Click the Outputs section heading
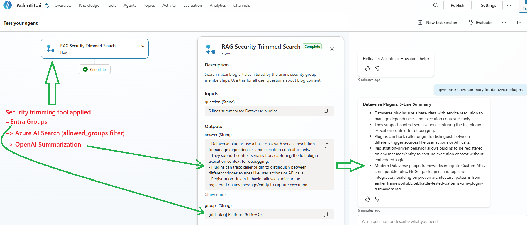Screen dimensions: 527x225 [x=213, y=126]
